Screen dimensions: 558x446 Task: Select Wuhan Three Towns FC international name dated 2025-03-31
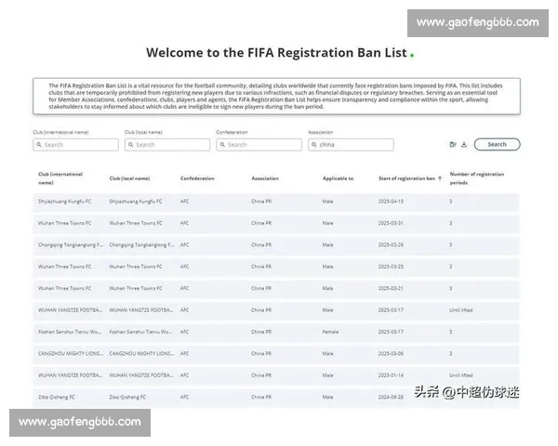coord(64,223)
